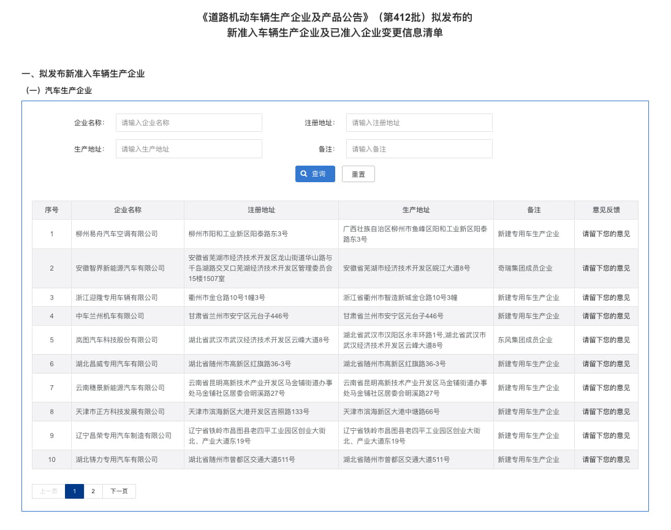Focus the 注册地址 input field

point(419,123)
